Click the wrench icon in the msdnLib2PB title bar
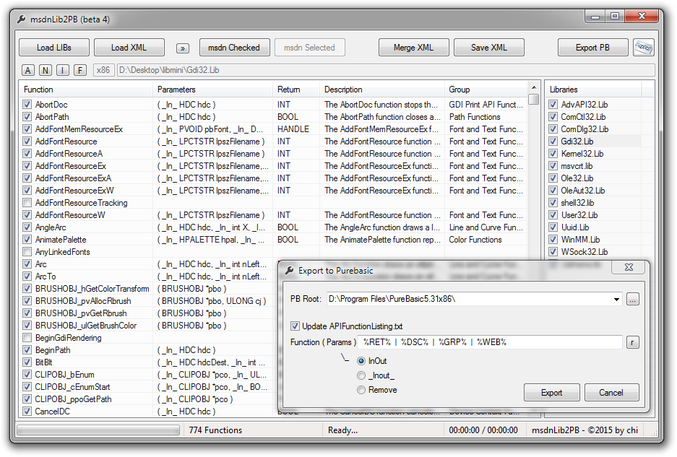This screenshot has width=677, height=457. coord(21,19)
